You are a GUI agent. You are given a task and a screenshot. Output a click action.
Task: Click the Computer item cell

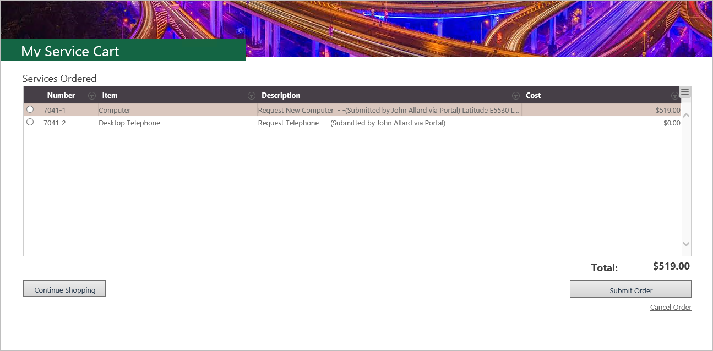tap(115, 110)
